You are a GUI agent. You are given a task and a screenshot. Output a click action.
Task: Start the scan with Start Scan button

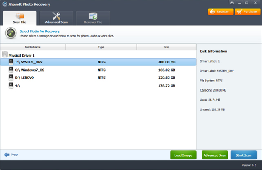244,155
